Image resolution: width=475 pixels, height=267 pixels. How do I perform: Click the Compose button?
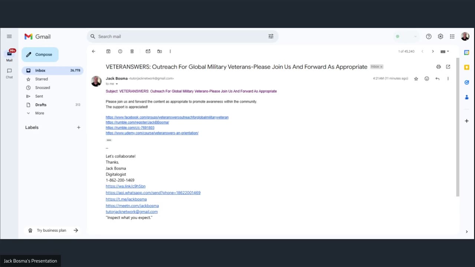(x=40, y=55)
